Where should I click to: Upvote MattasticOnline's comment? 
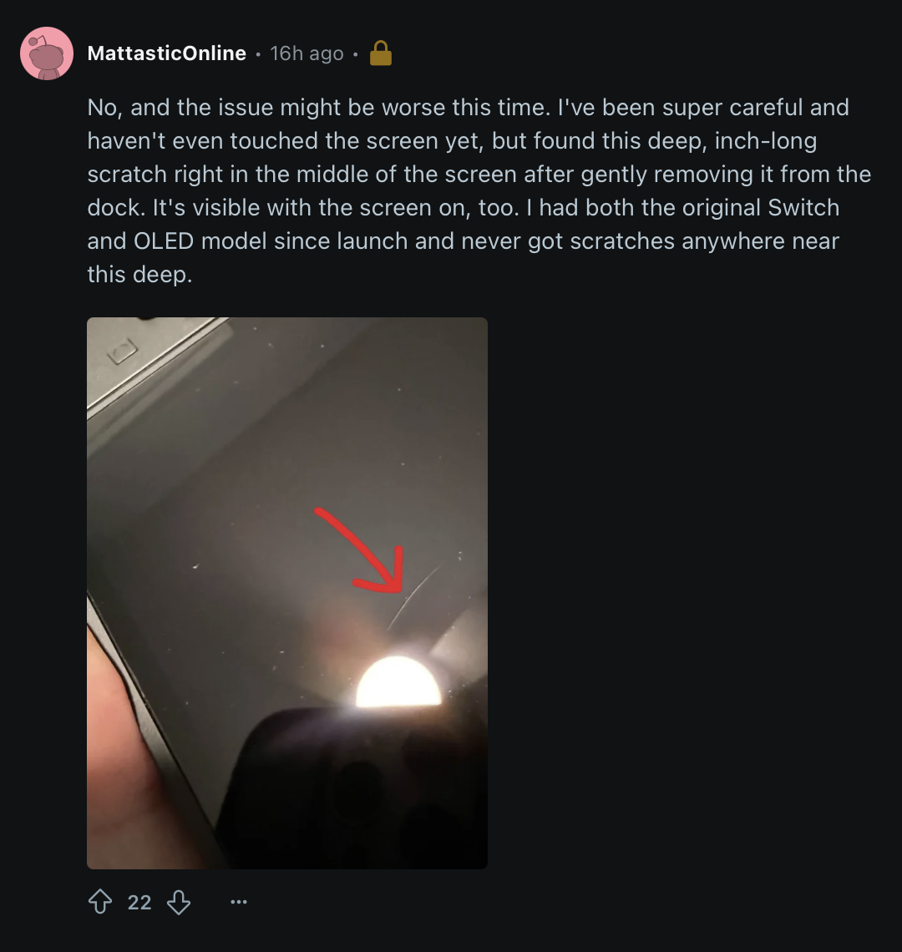tap(100, 902)
